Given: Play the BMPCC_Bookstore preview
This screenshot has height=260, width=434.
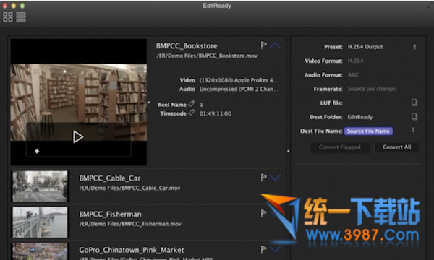Looking at the screenshot, I should pos(78,136).
